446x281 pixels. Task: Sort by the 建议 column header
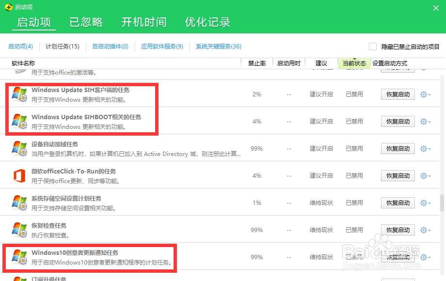(x=321, y=63)
